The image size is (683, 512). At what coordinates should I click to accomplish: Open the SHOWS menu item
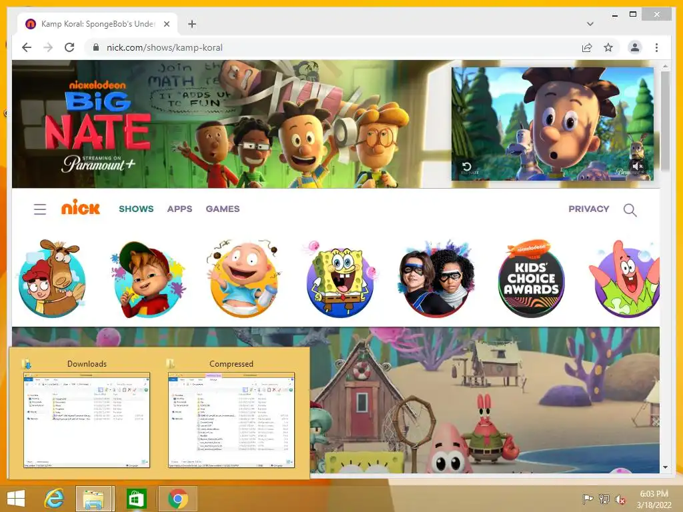click(136, 209)
